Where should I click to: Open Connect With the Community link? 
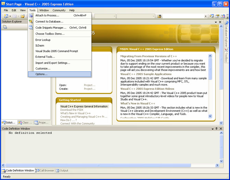tap(77, 123)
